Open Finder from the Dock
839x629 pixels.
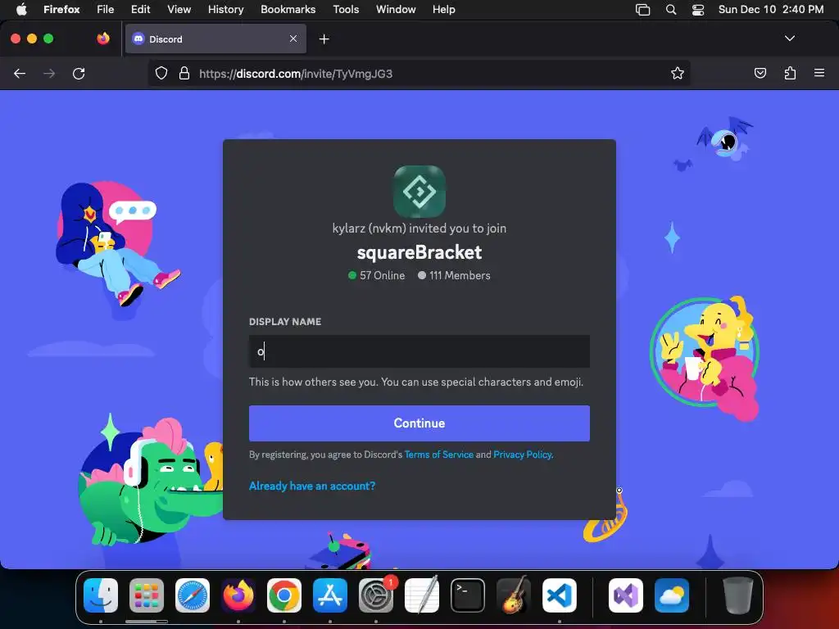[101, 595]
